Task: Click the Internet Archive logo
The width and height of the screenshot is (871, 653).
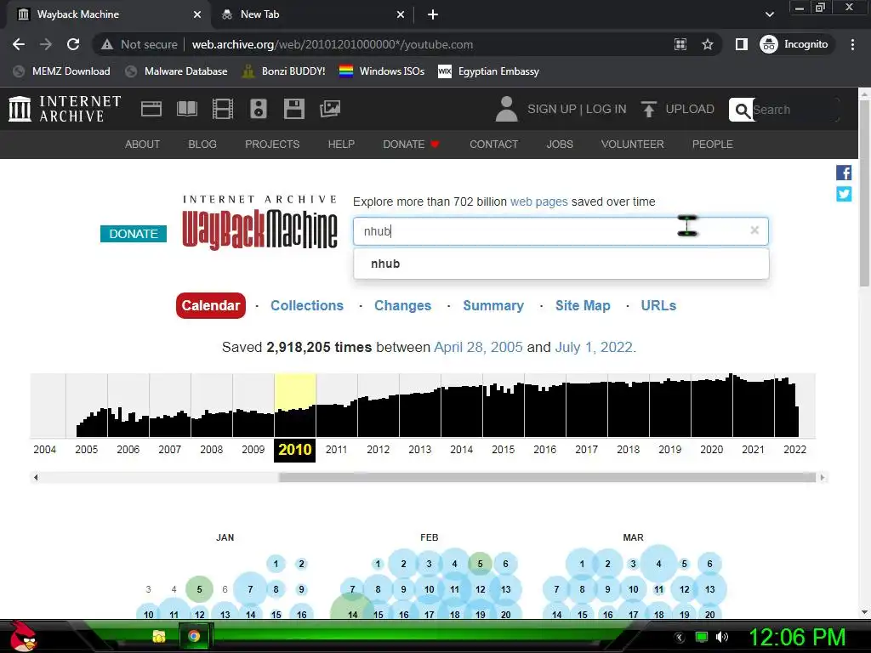Action: coord(65,109)
